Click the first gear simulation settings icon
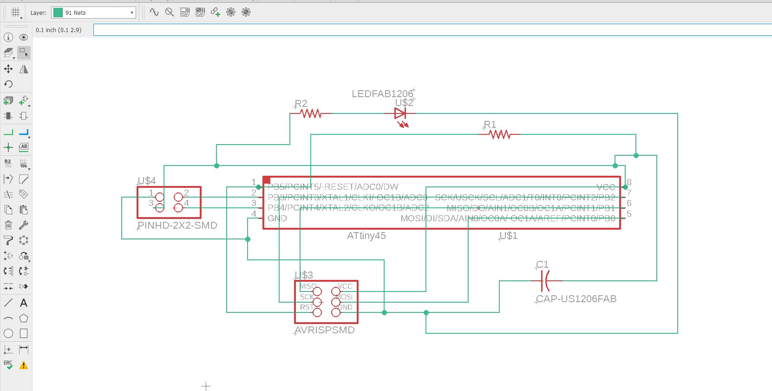Image resolution: width=772 pixels, height=391 pixels. coord(231,13)
